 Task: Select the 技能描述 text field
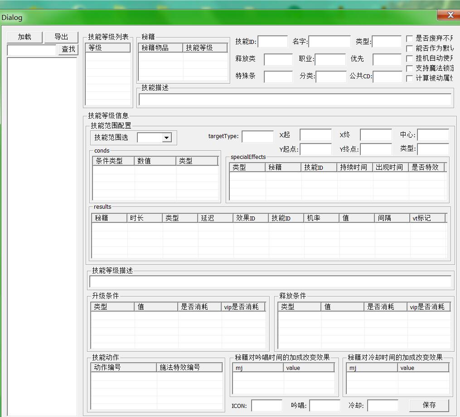click(x=295, y=100)
